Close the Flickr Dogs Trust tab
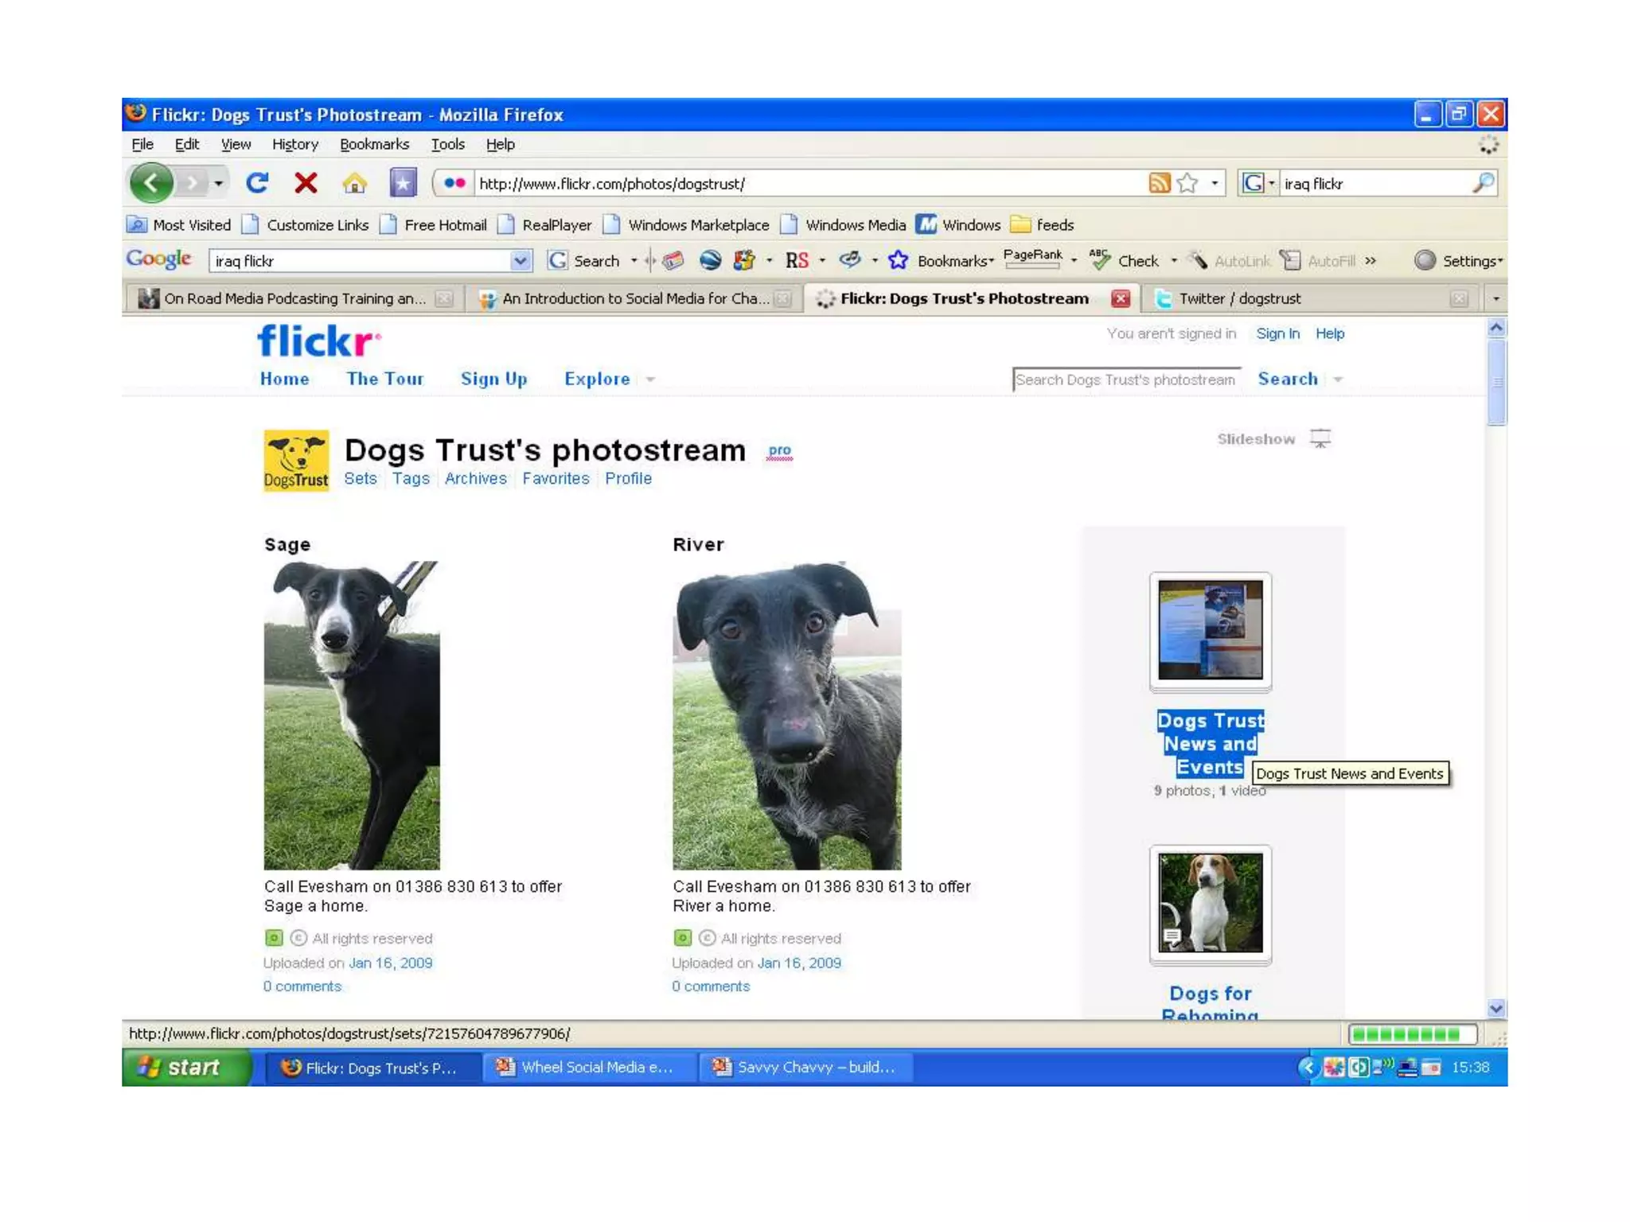The width and height of the screenshot is (1630, 1222). (x=1121, y=298)
